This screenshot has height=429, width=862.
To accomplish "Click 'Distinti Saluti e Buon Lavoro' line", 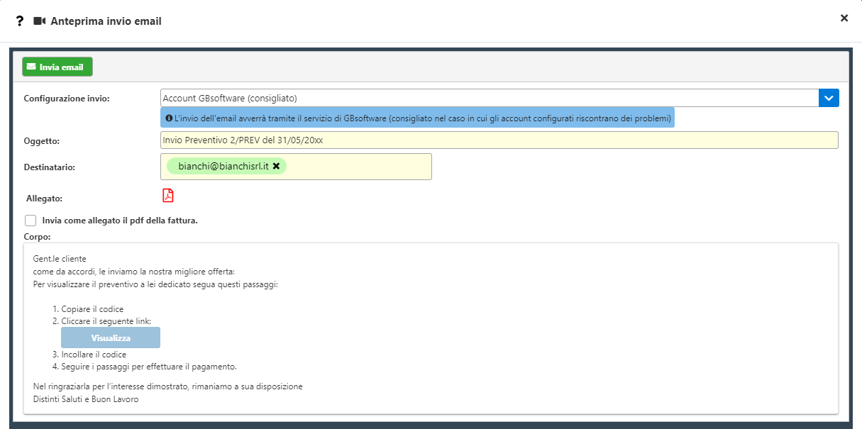I will coord(86,399).
